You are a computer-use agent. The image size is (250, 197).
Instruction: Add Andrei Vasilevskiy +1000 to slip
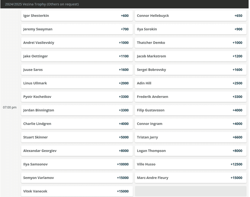[77, 43]
